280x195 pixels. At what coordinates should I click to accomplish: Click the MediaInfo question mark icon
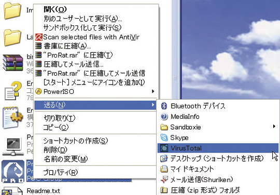[164, 117]
